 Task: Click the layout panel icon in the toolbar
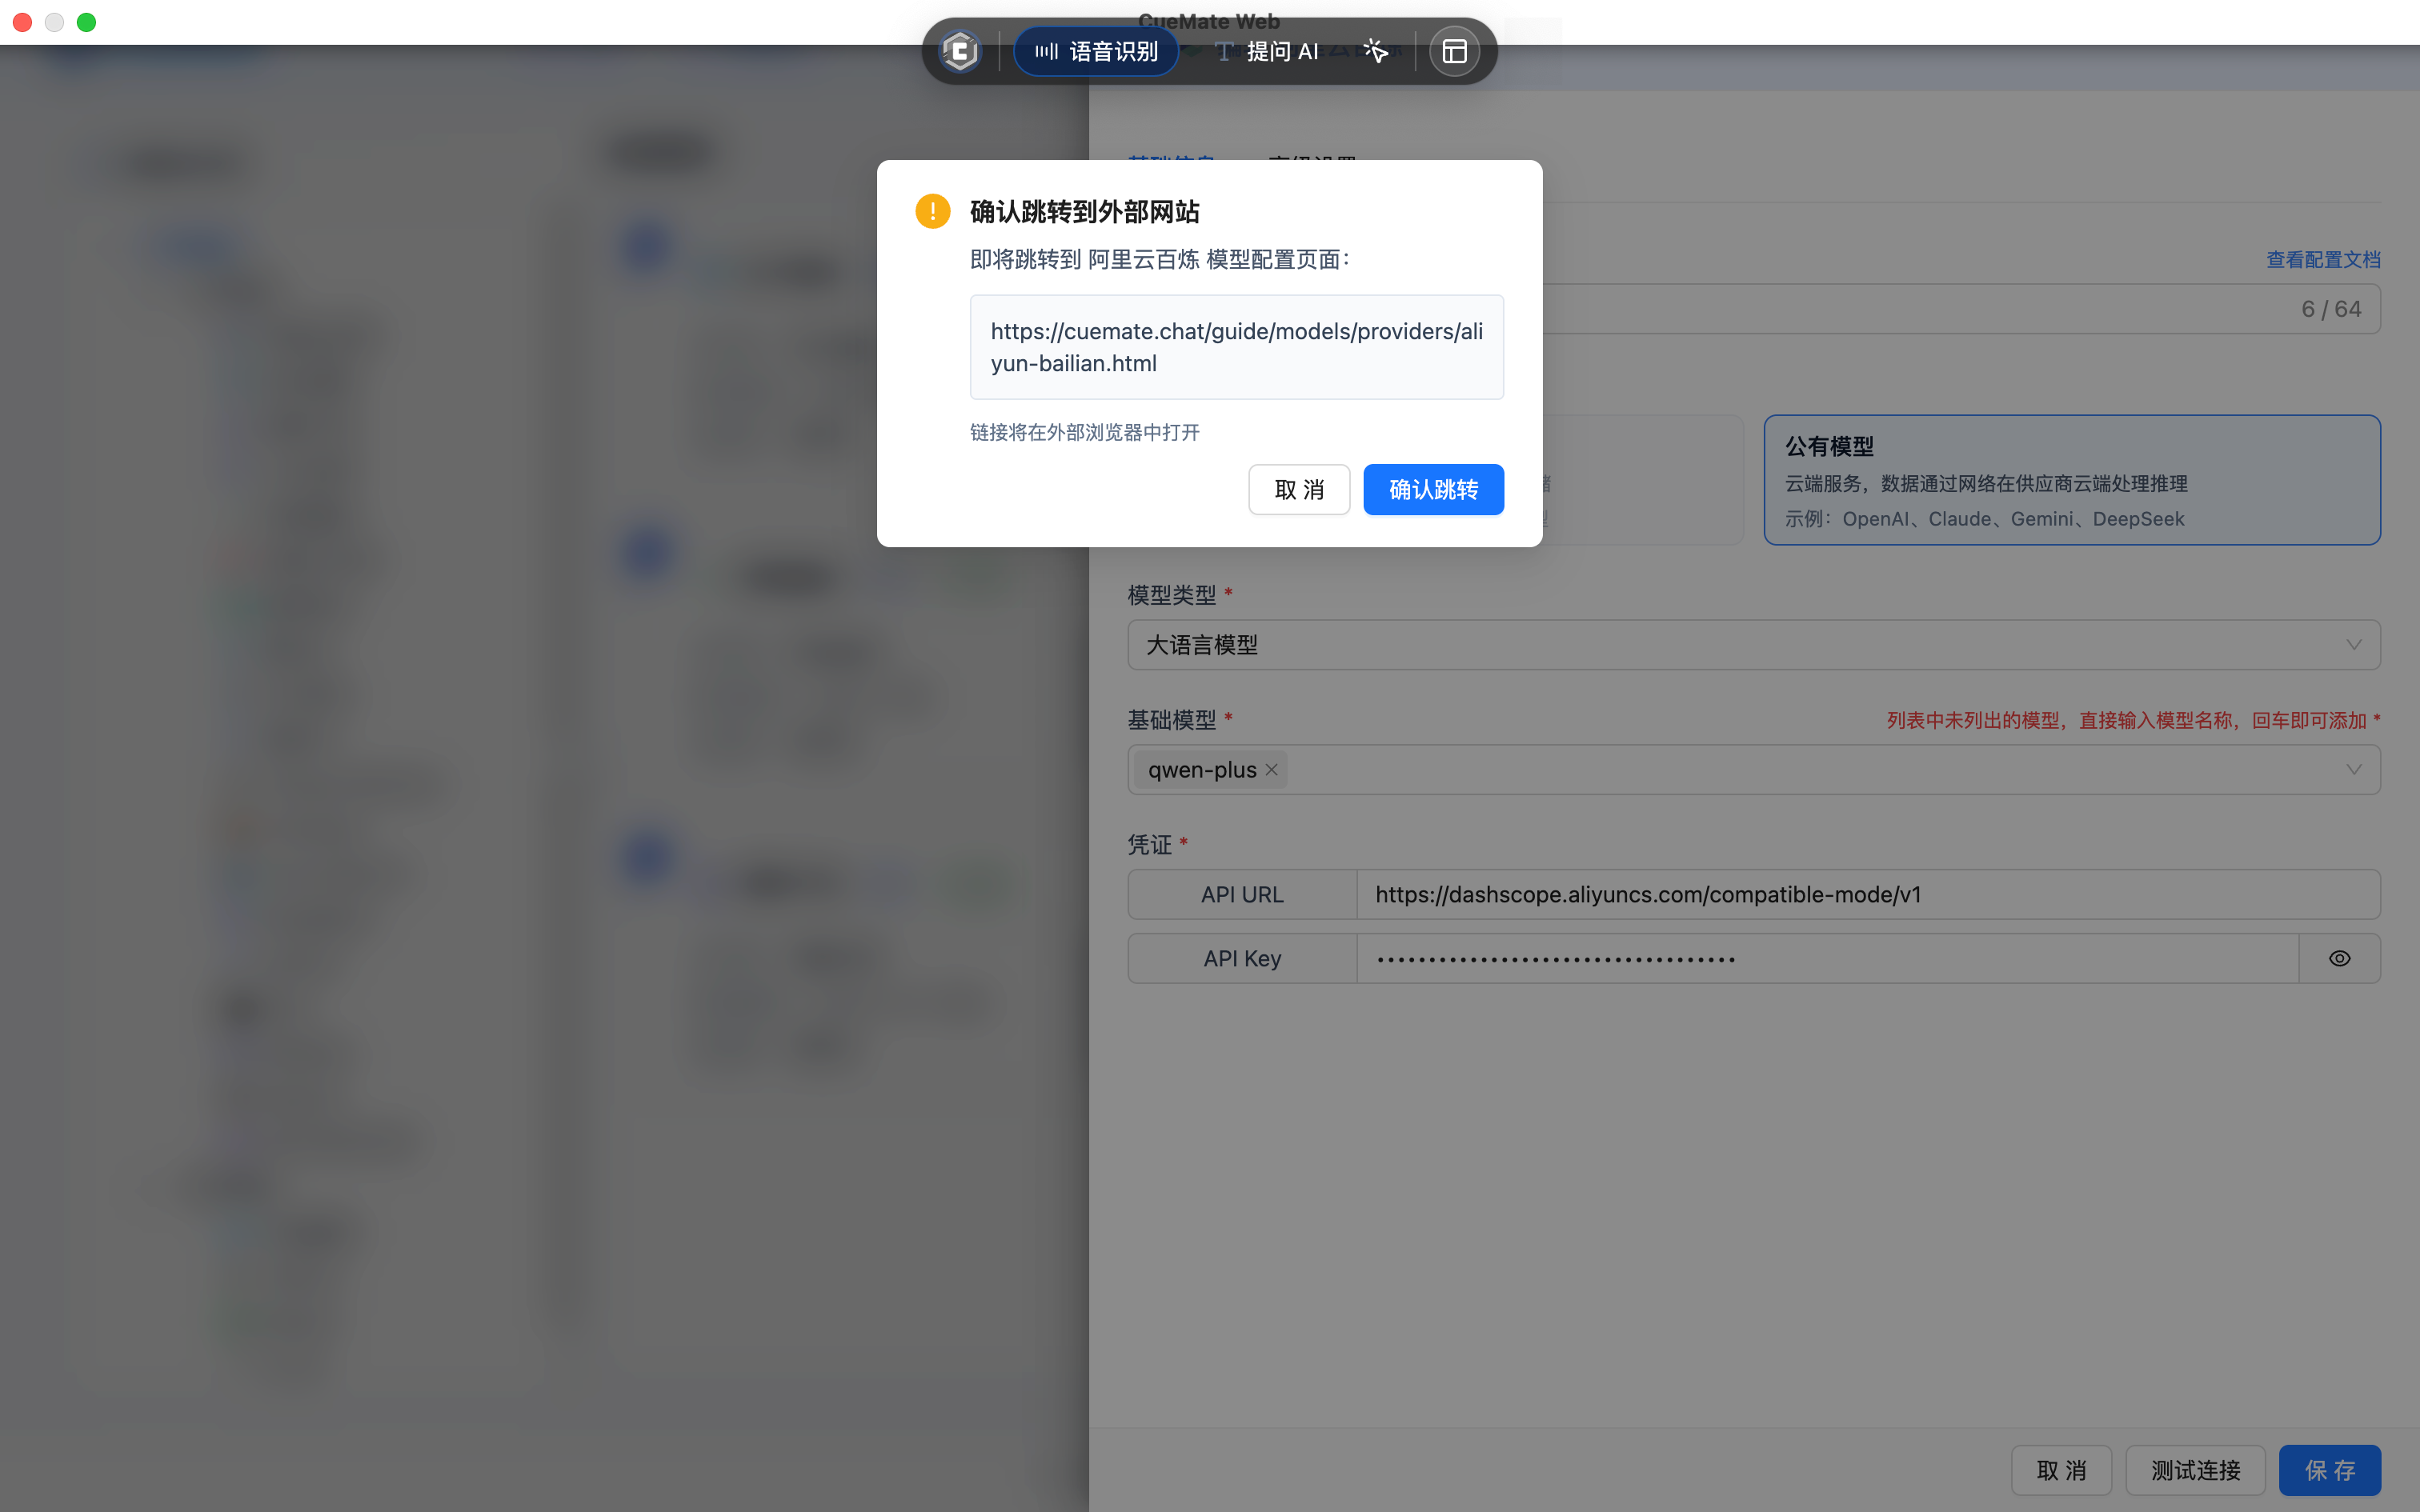pos(1454,51)
